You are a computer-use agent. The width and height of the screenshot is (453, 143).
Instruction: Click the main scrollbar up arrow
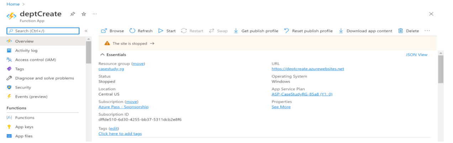click(x=441, y=53)
